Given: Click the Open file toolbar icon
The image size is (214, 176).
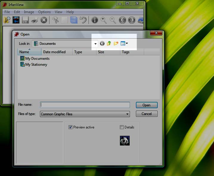Looking at the screenshot, I should click(x=7, y=20).
